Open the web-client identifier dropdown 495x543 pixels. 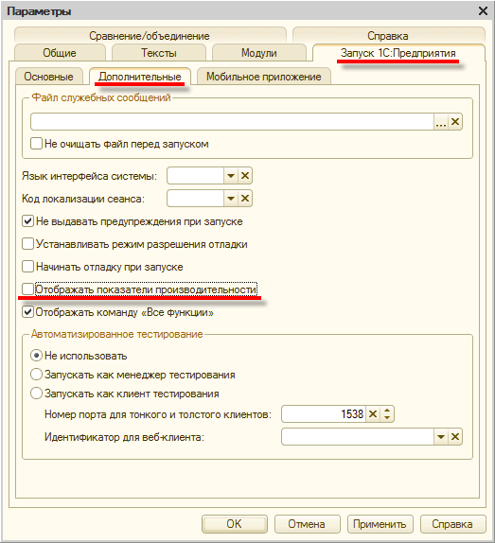pyautogui.click(x=441, y=437)
